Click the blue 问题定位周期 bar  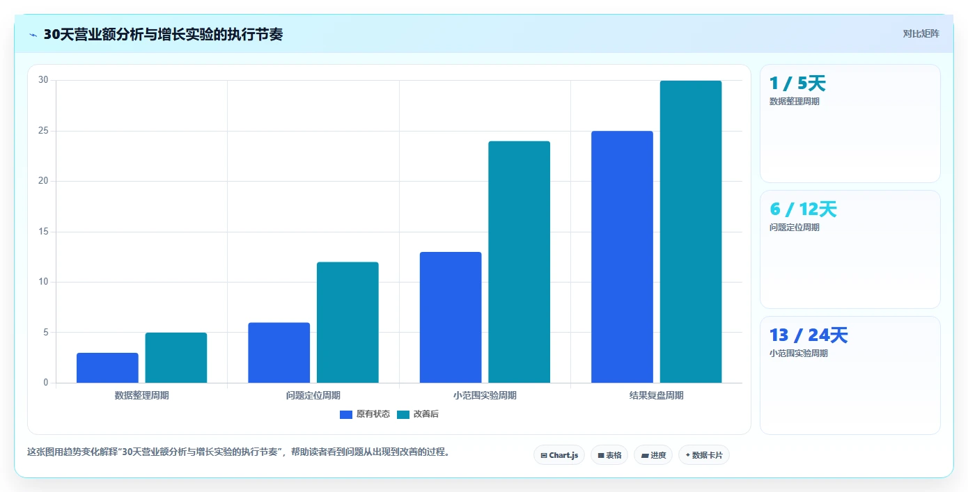click(279, 353)
